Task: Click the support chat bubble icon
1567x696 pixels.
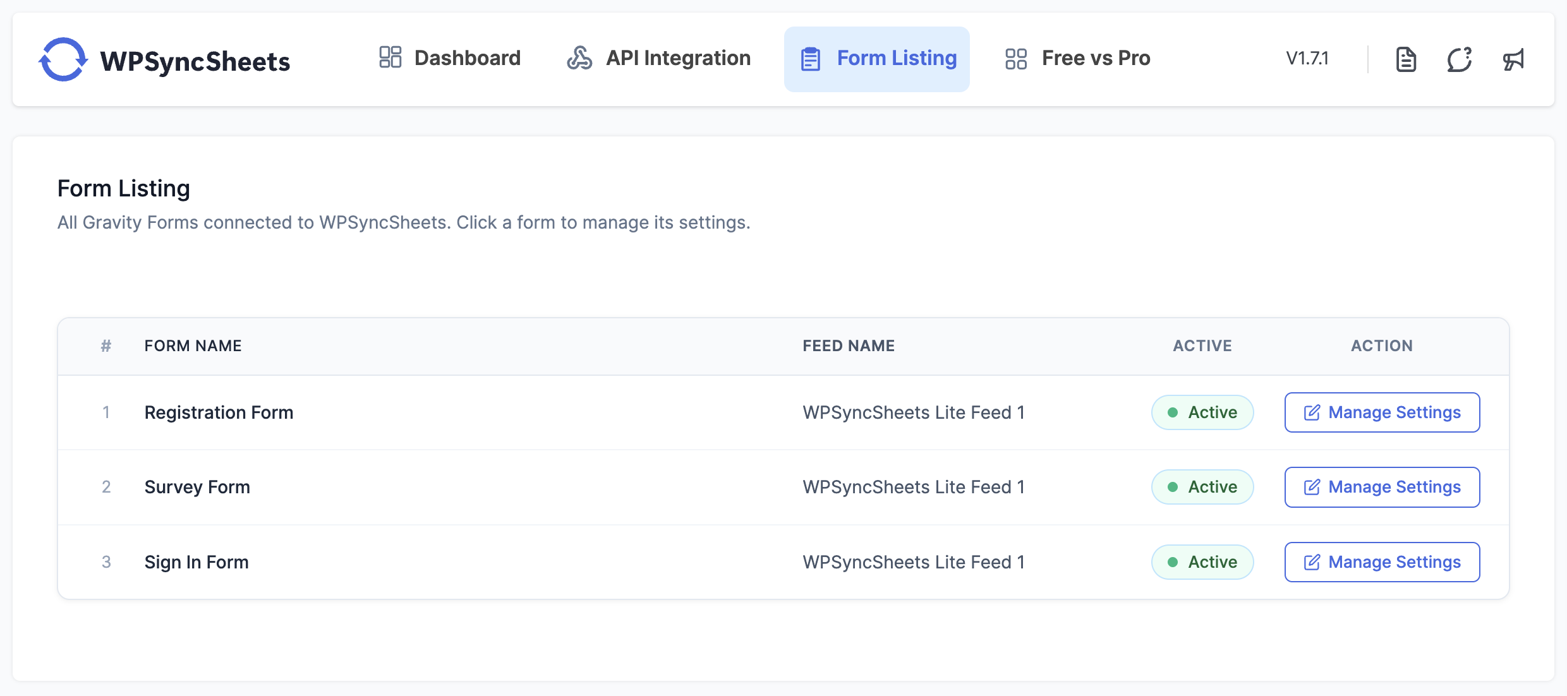Action: pyautogui.click(x=1460, y=59)
